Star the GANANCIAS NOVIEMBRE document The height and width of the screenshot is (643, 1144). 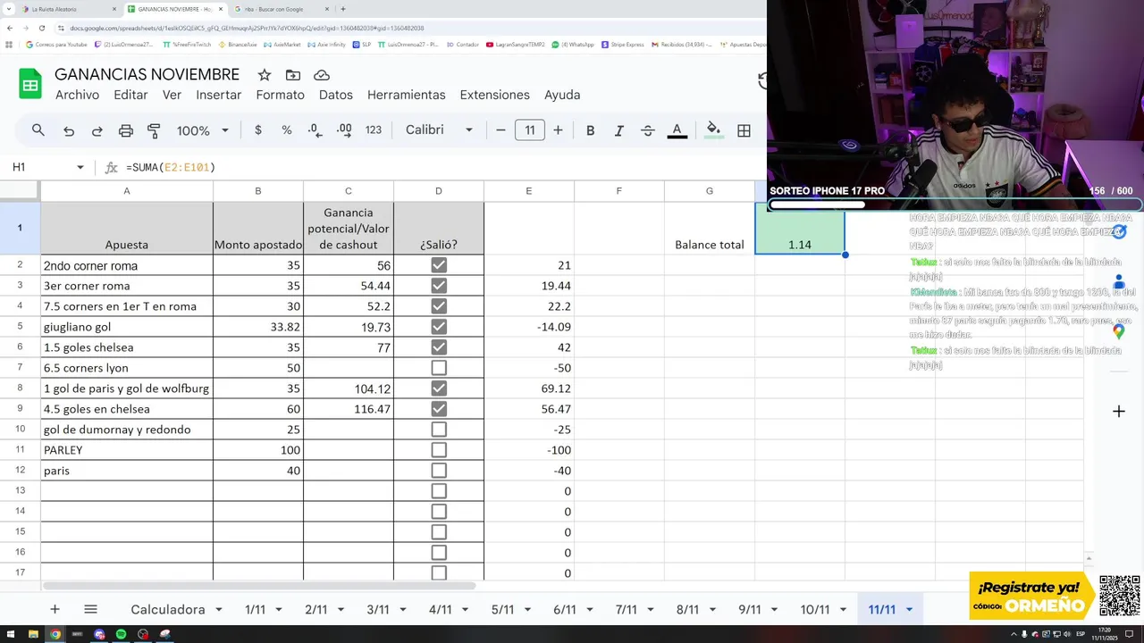point(264,75)
